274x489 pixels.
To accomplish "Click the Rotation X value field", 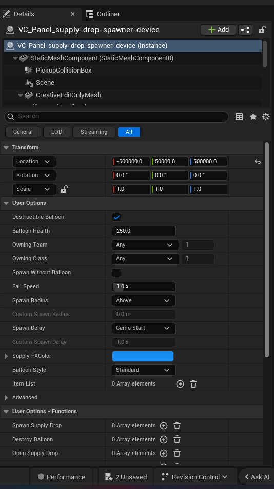I will click(x=131, y=175).
